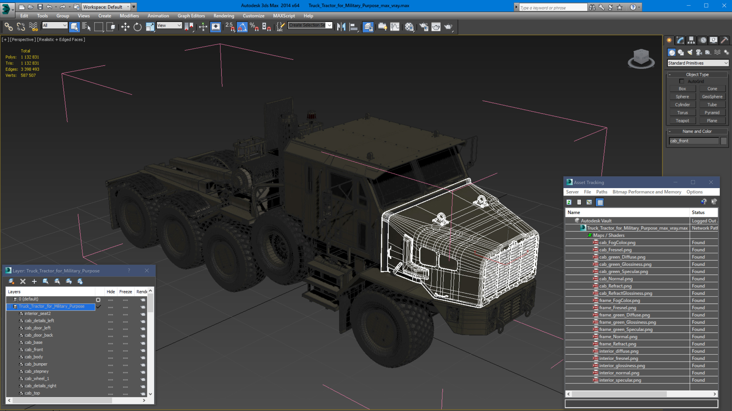The height and width of the screenshot is (411, 732).
Task: Click the Save File icon
Action: coord(40,7)
